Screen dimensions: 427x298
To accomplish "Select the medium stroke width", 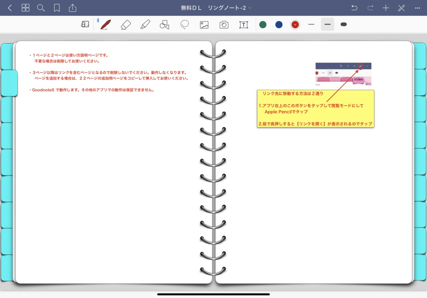I will pos(327,25).
